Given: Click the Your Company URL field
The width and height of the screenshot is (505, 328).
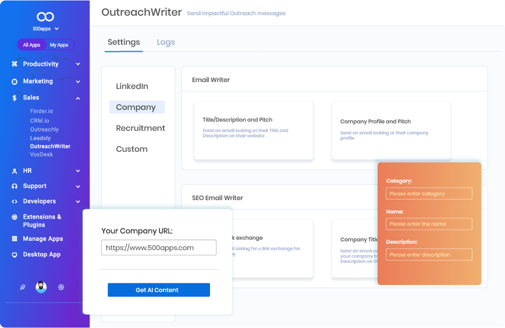Looking at the screenshot, I should coord(158,247).
